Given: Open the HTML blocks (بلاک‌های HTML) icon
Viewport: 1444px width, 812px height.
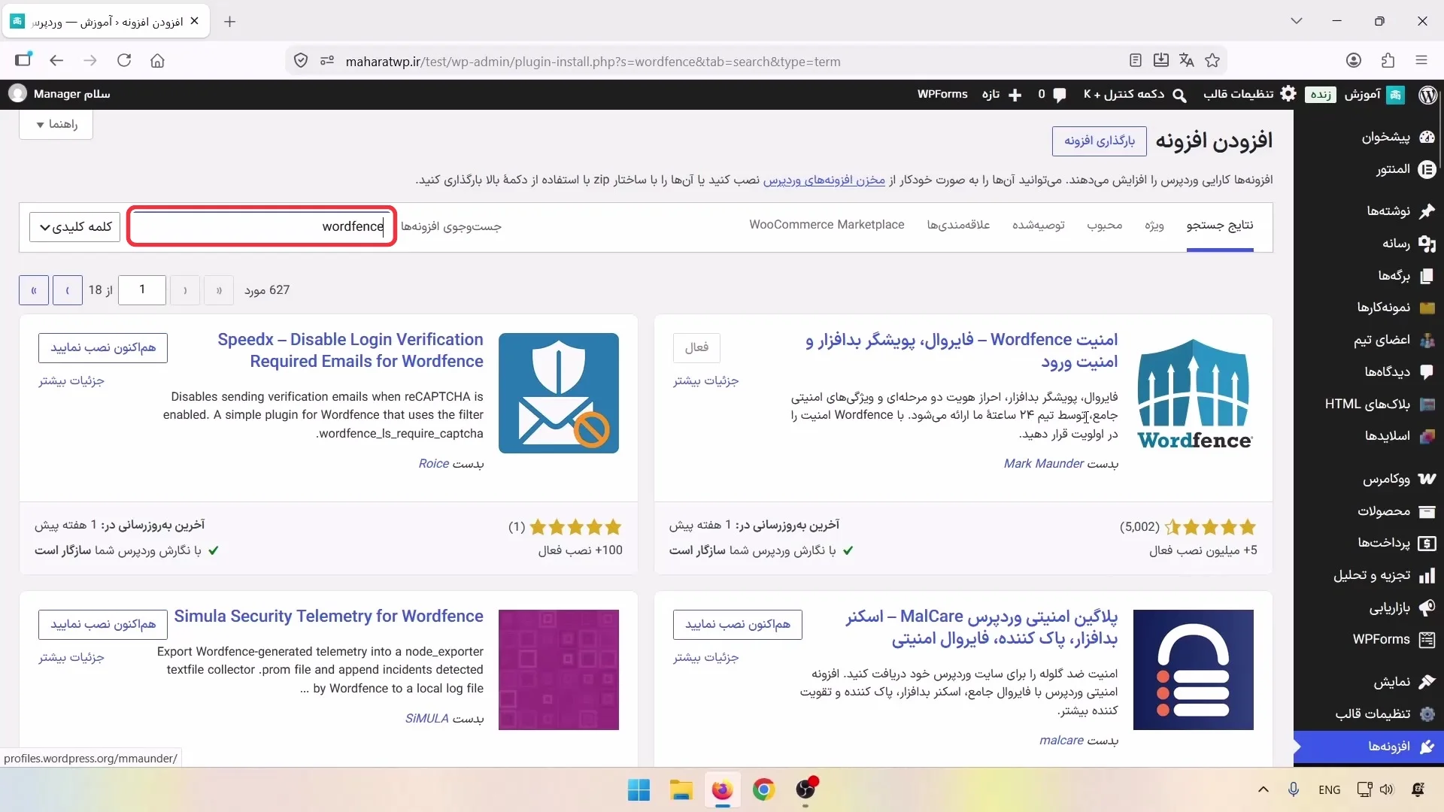Looking at the screenshot, I should tap(1427, 404).
